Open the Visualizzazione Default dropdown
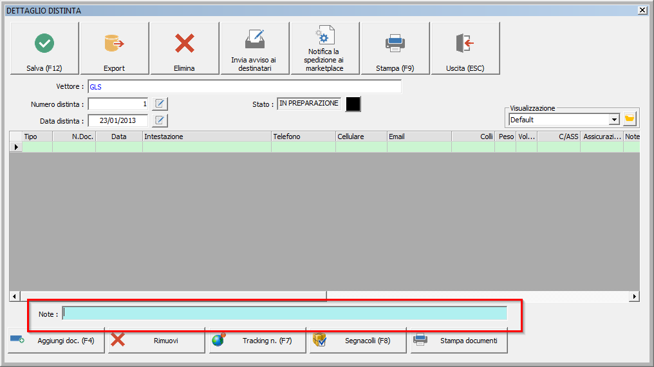 pyautogui.click(x=614, y=120)
